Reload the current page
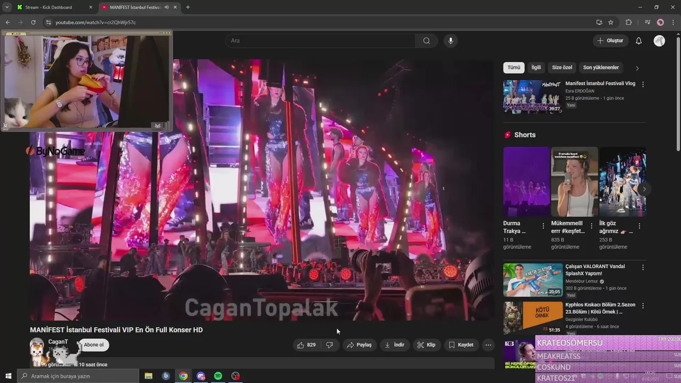Image resolution: width=681 pixels, height=383 pixels. click(x=33, y=22)
